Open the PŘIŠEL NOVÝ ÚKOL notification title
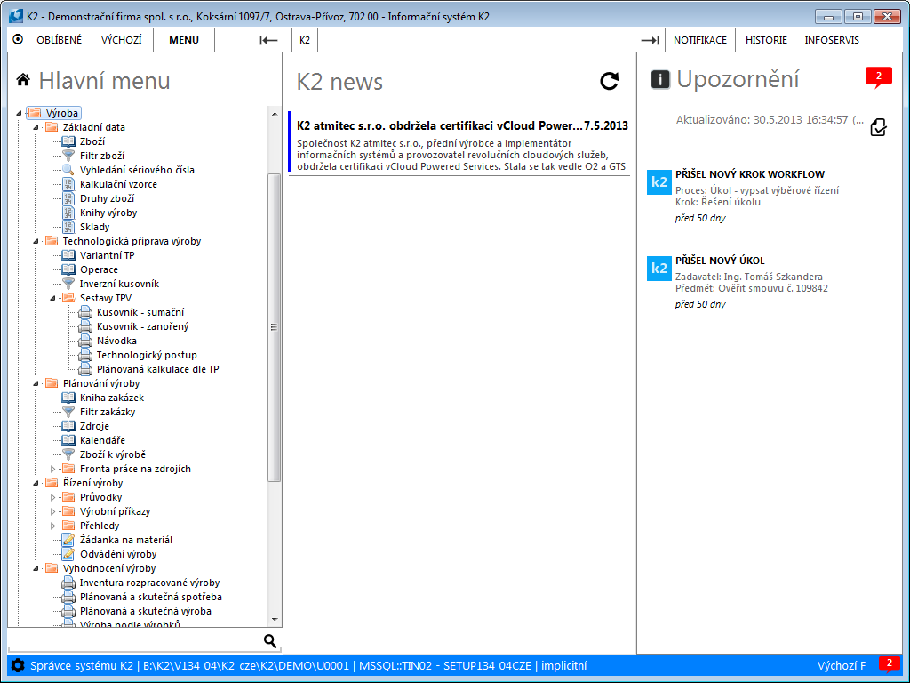Viewport: 910px width, 683px height. (720, 261)
